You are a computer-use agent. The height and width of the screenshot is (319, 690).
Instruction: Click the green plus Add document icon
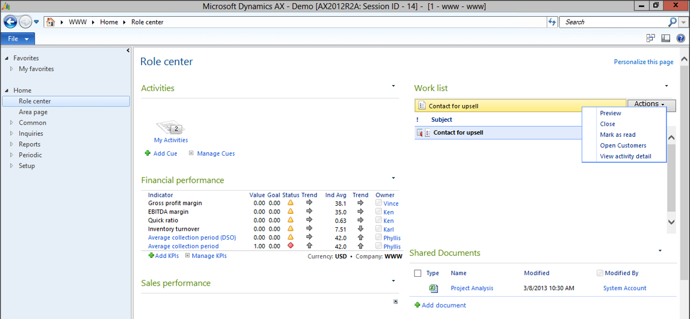[x=417, y=305]
